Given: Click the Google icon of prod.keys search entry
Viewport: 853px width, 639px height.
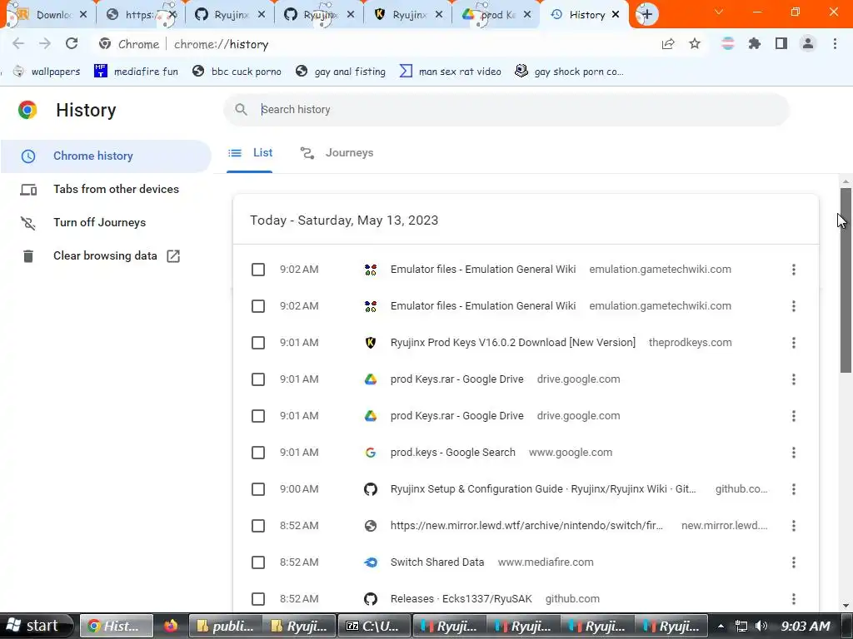Looking at the screenshot, I should pyautogui.click(x=371, y=453).
